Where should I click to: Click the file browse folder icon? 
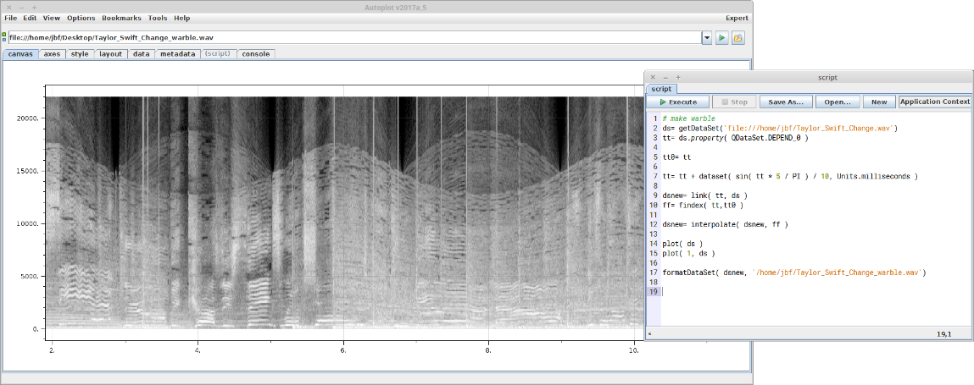(737, 38)
